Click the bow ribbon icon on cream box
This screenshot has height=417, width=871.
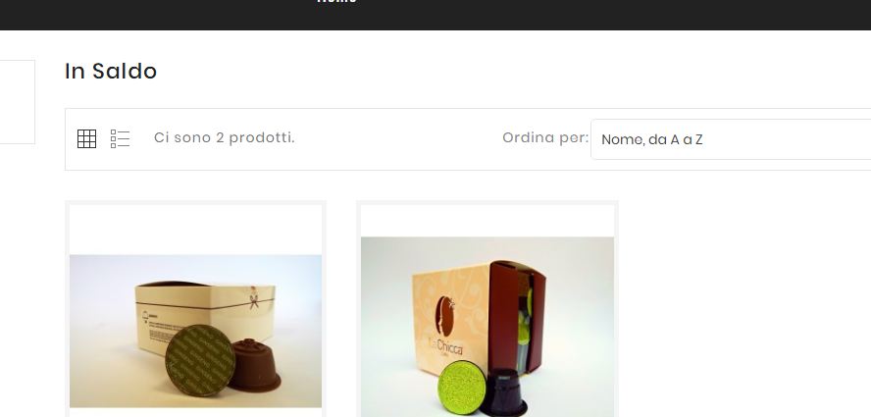[254, 298]
